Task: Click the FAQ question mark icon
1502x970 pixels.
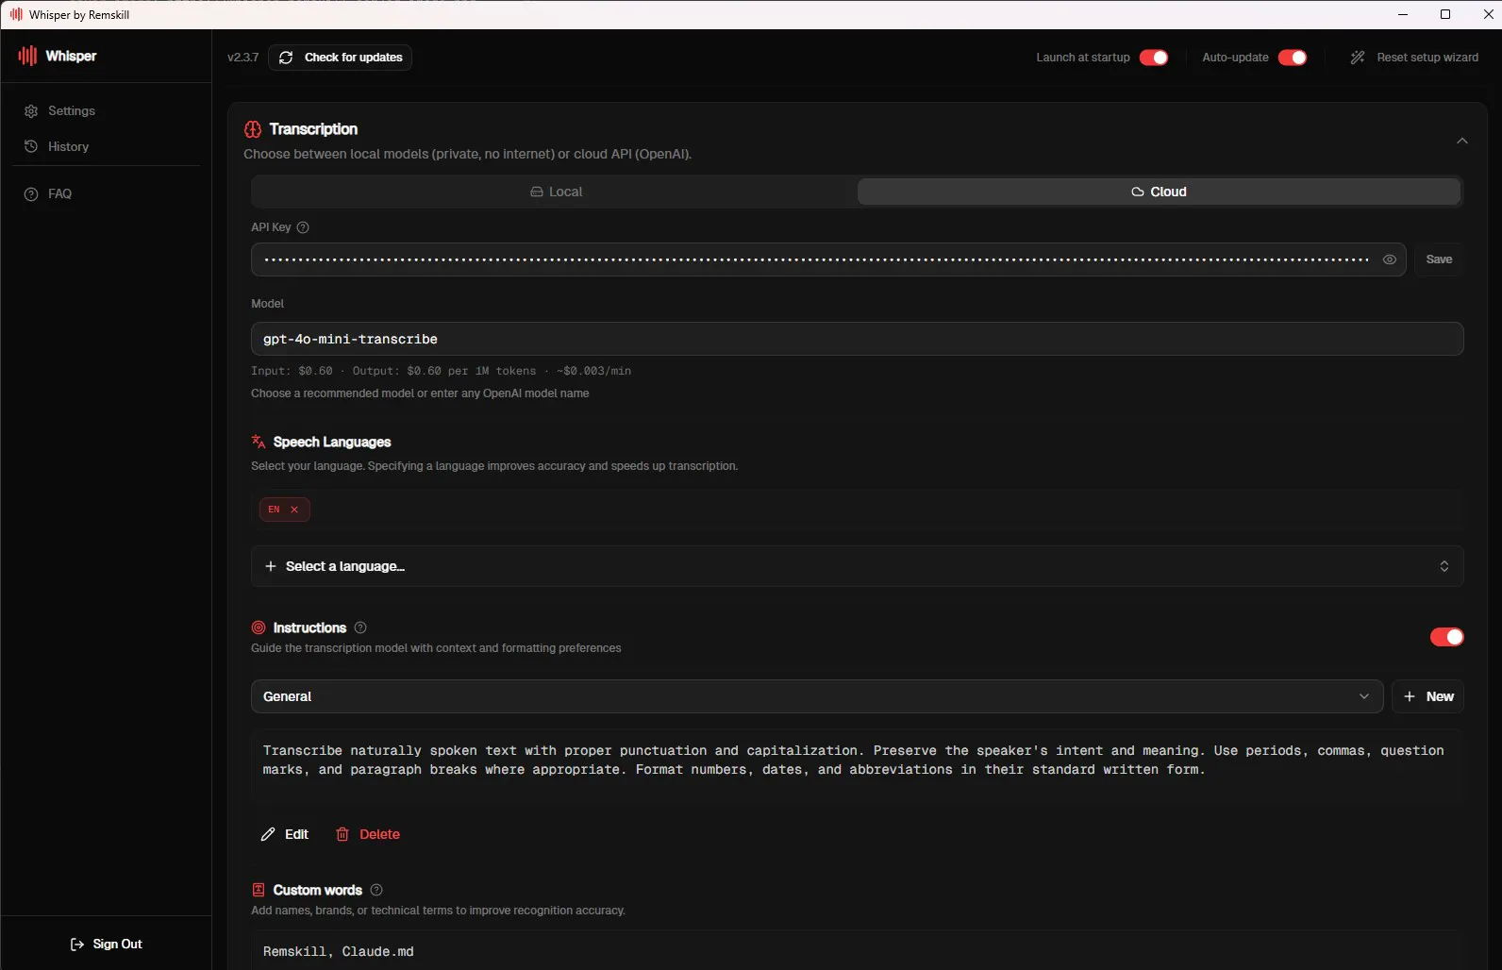Action: pyautogui.click(x=31, y=193)
